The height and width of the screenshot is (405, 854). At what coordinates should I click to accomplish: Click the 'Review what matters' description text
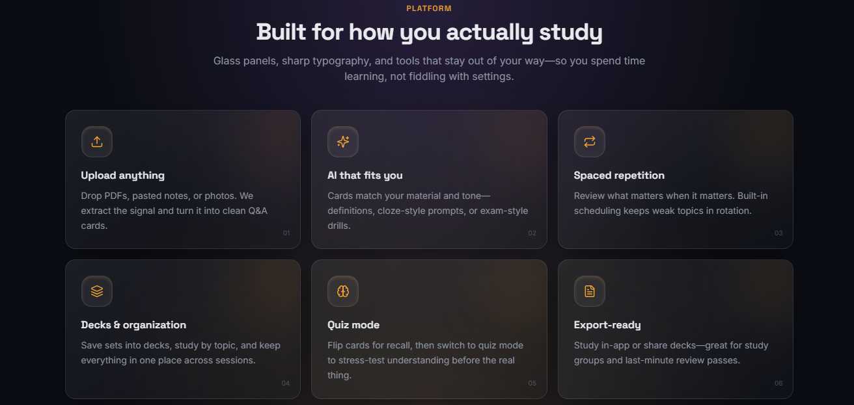click(x=672, y=203)
